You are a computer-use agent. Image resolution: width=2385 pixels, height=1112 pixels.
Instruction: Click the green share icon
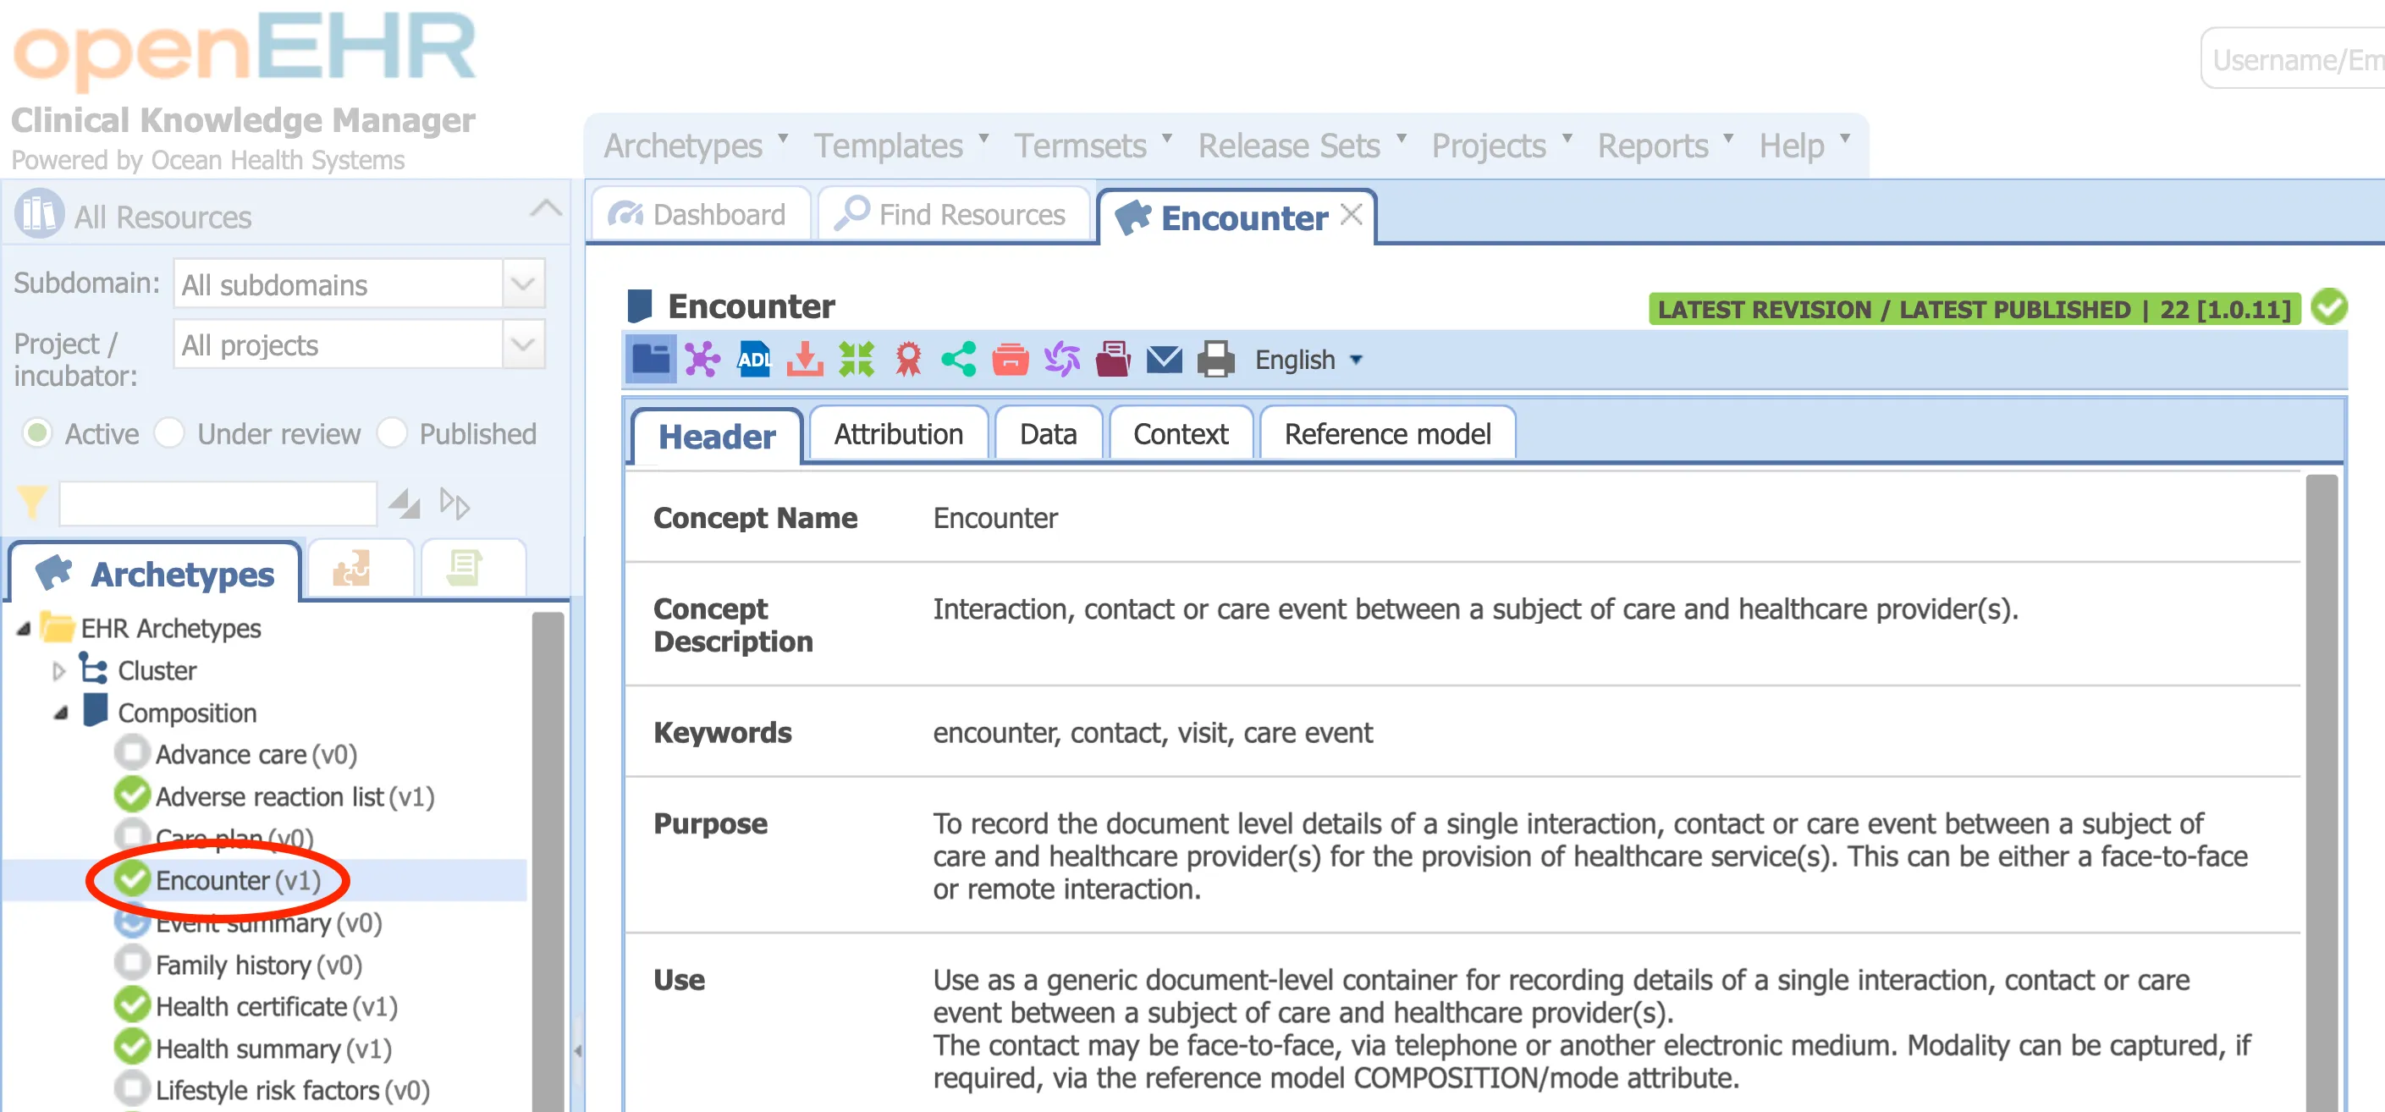point(958,360)
